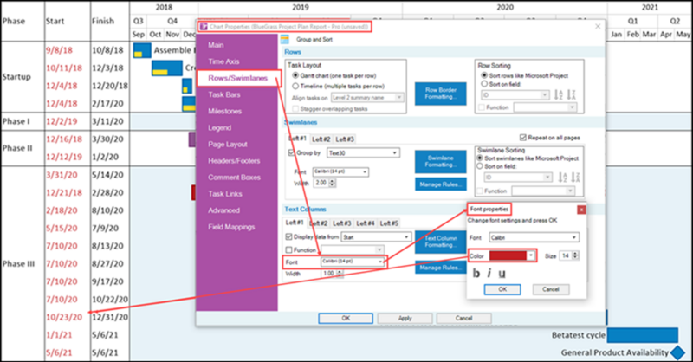Open the Advanced page
693x362 pixels.
224,210
